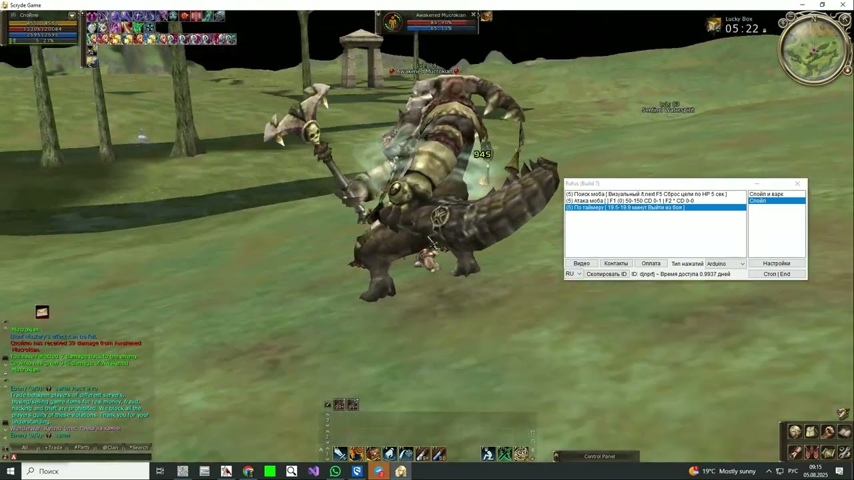The height and width of the screenshot is (480, 854).
Task: Switch to the #Party chat tab
Action: click(x=82, y=447)
